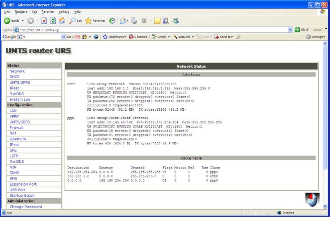This screenshot has height=230, width=330.
Task: Open the Arkiv menu
Action: 7,12
